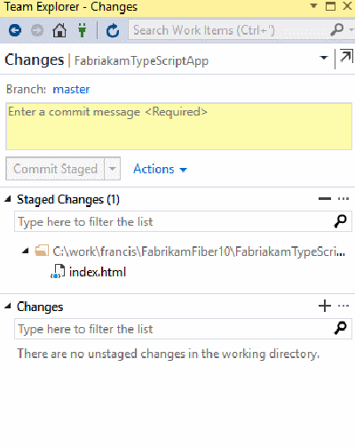
Task: Collapse the Changes section triangle
Action: [8, 306]
